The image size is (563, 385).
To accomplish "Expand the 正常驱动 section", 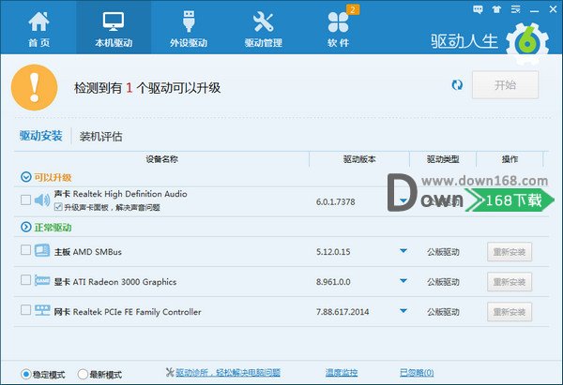I will [26, 227].
